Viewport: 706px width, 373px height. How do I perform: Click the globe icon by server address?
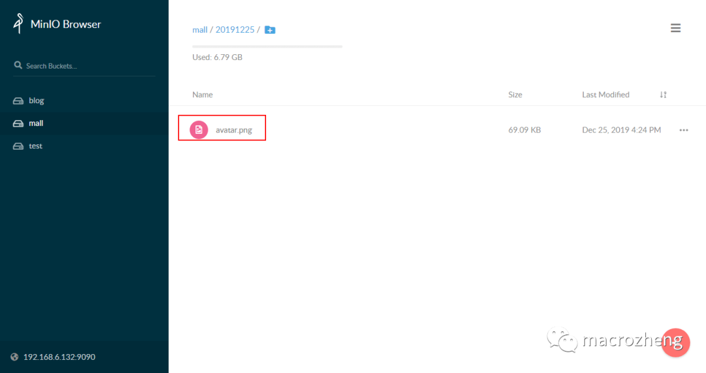coord(14,357)
